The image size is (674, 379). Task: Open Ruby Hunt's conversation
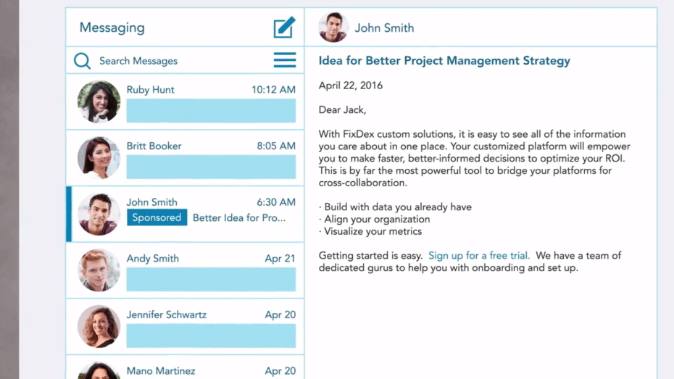[x=185, y=102]
